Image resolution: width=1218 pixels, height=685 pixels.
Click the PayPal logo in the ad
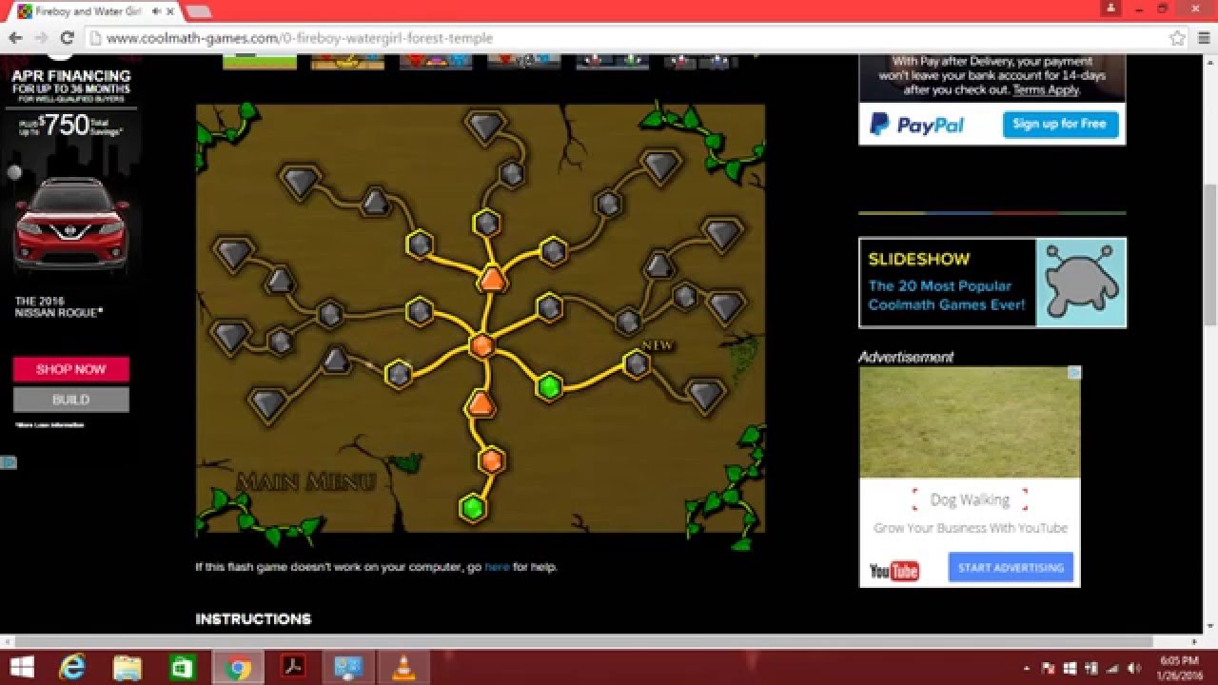[916, 125]
